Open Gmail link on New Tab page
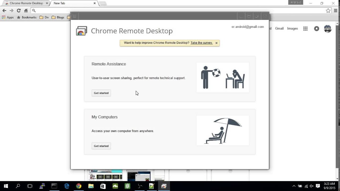The height and width of the screenshot is (191, 340). pyautogui.click(x=279, y=28)
